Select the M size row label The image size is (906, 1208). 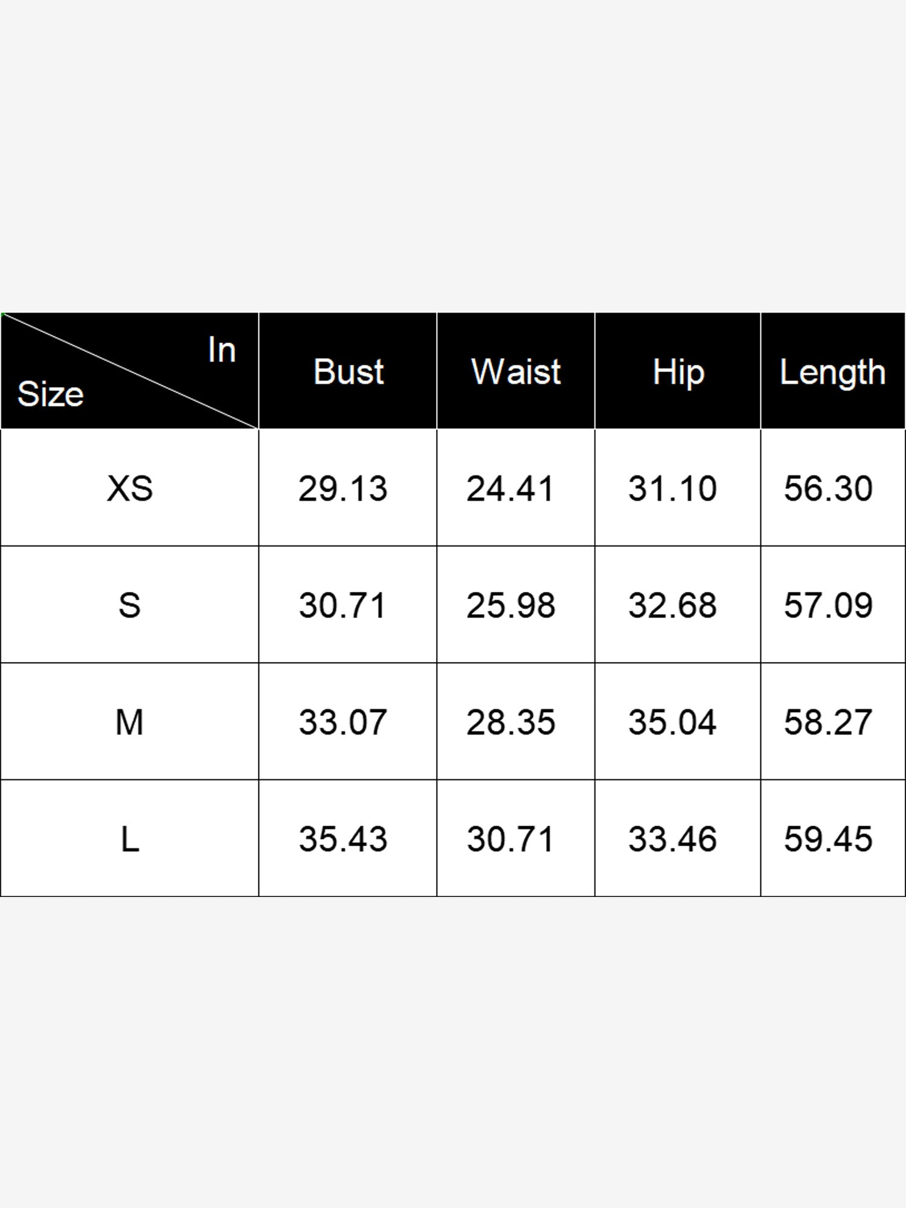(x=130, y=722)
